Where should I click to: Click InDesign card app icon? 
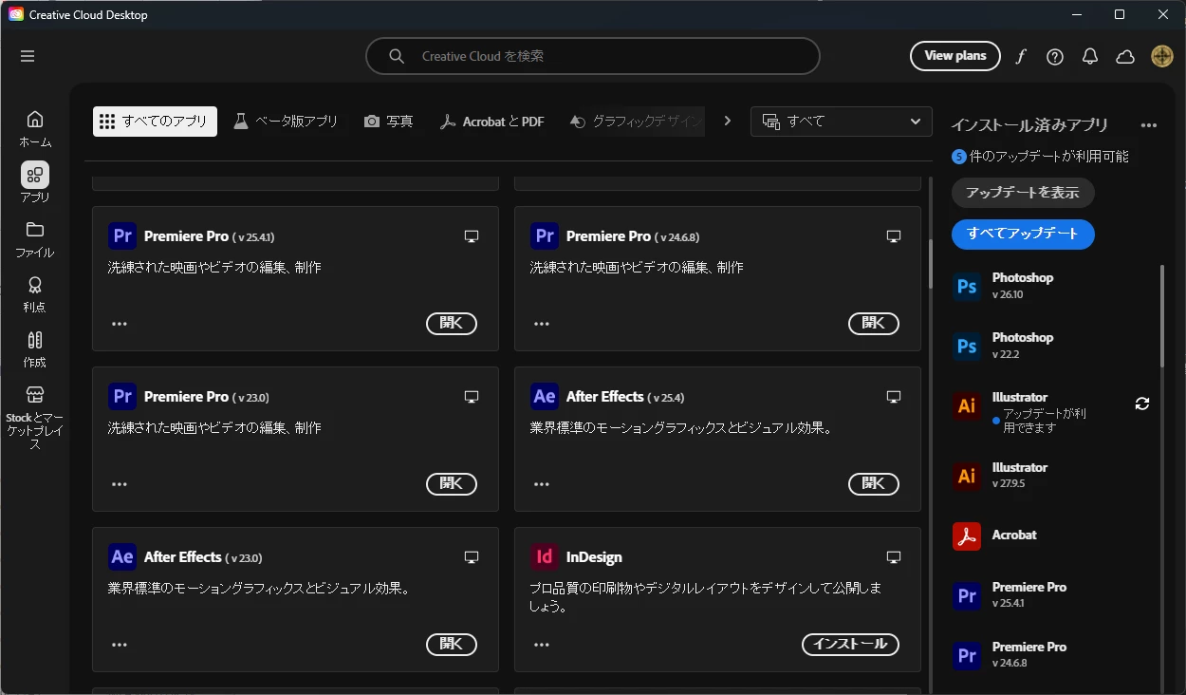545,556
